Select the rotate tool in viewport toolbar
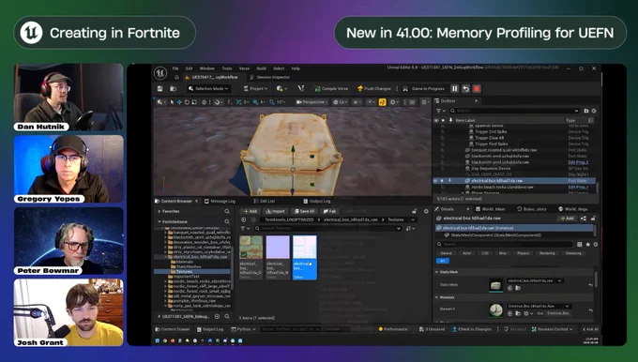The width and height of the screenshot is (638, 362). coord(187,102)
